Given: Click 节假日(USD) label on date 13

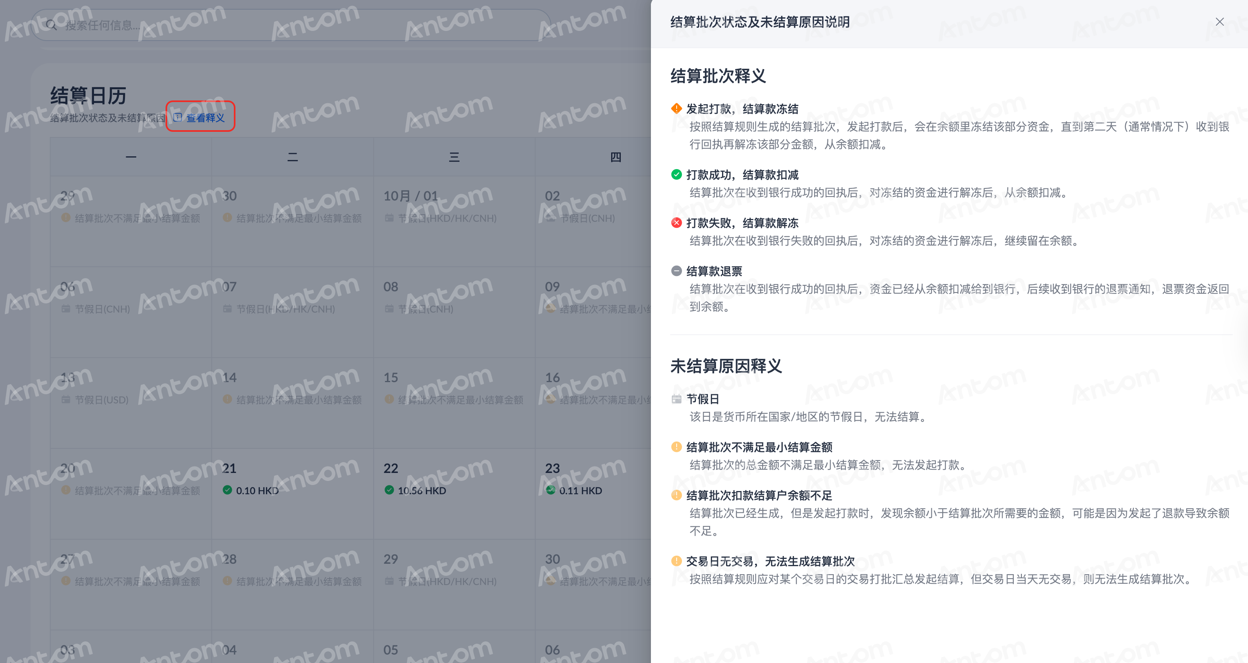Looking at the screenshot, I should [102, 400].
